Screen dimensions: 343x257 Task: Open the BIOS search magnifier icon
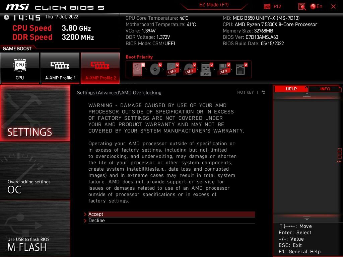coord(302,7)
